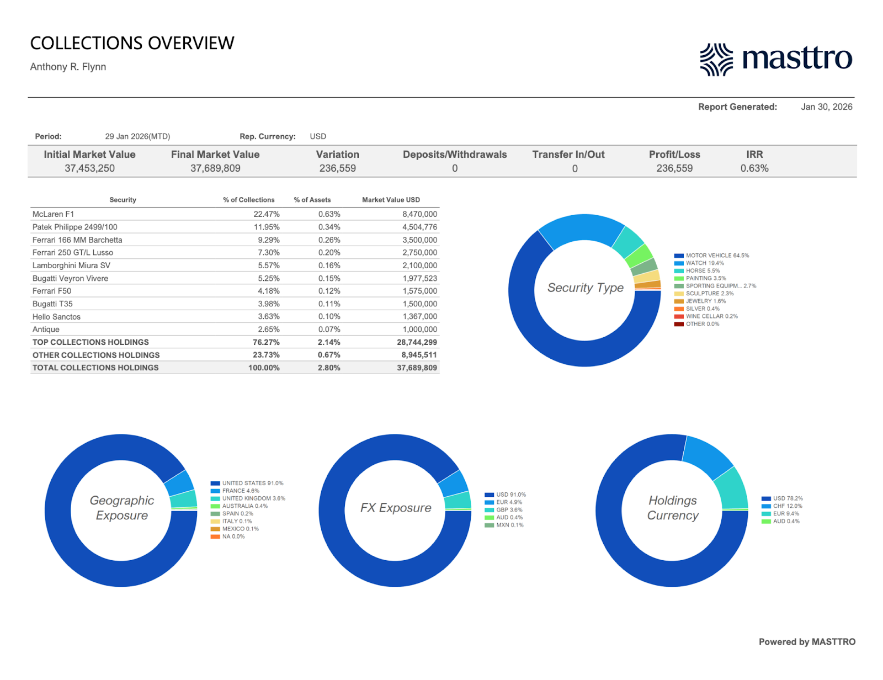Click the Rep. Currency USD value
The width and height of the screenshot is (883, 680).
click(x=318, y=136)
